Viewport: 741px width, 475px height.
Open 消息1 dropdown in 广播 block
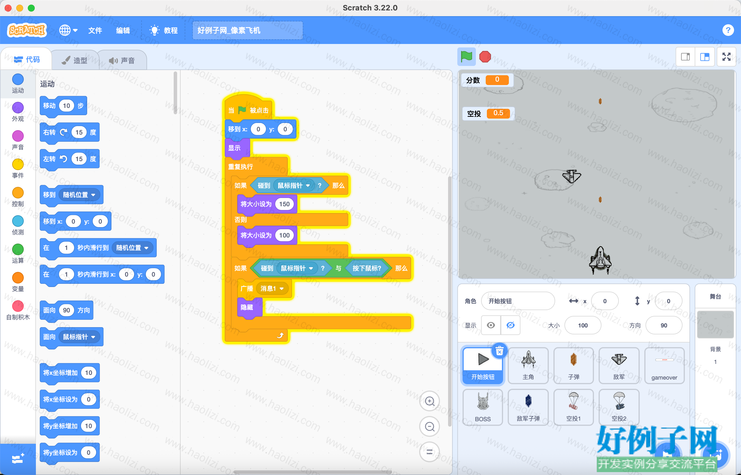point(272,288)
